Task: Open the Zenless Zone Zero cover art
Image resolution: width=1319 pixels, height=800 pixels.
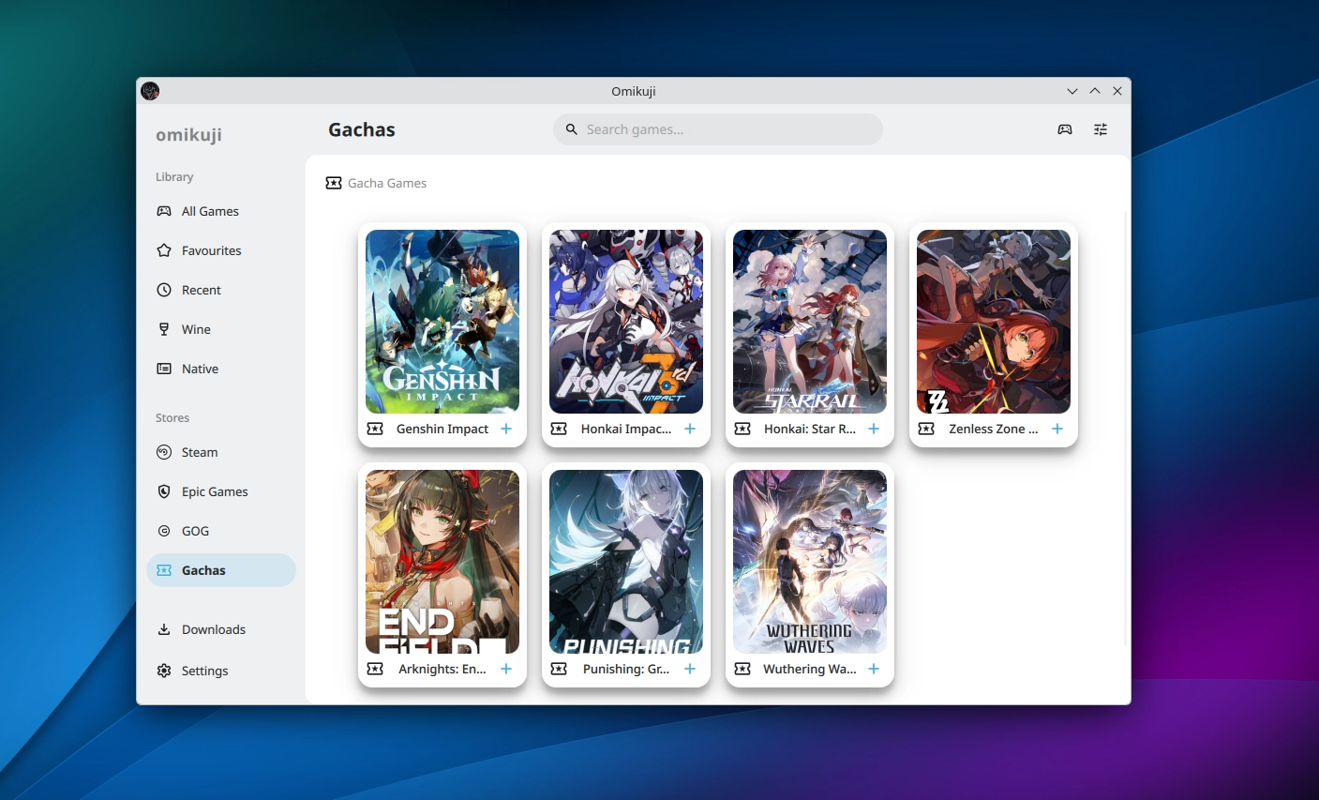Action: click(994, 322)
